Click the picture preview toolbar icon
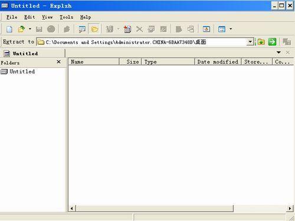Image resolution: width=295 pixels, height=221 pixels. click(206, 29)
